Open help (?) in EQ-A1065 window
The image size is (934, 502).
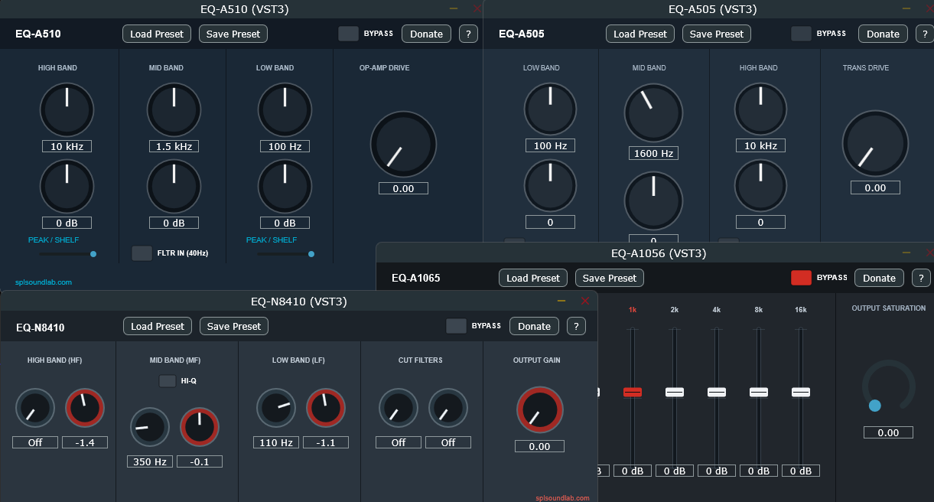921,278
